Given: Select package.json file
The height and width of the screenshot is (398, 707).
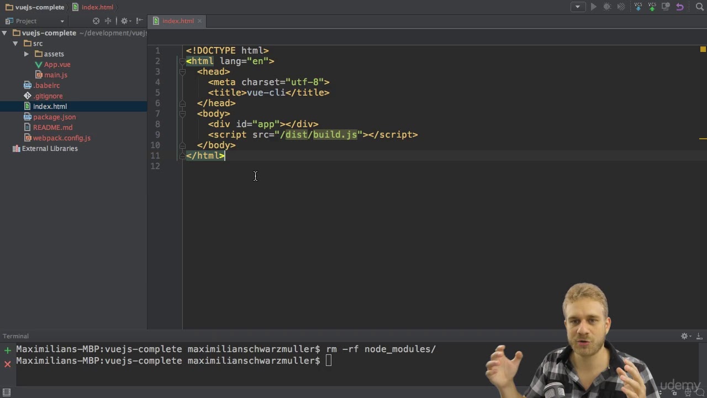Looking at the screenshot, I should coord(54,117).
